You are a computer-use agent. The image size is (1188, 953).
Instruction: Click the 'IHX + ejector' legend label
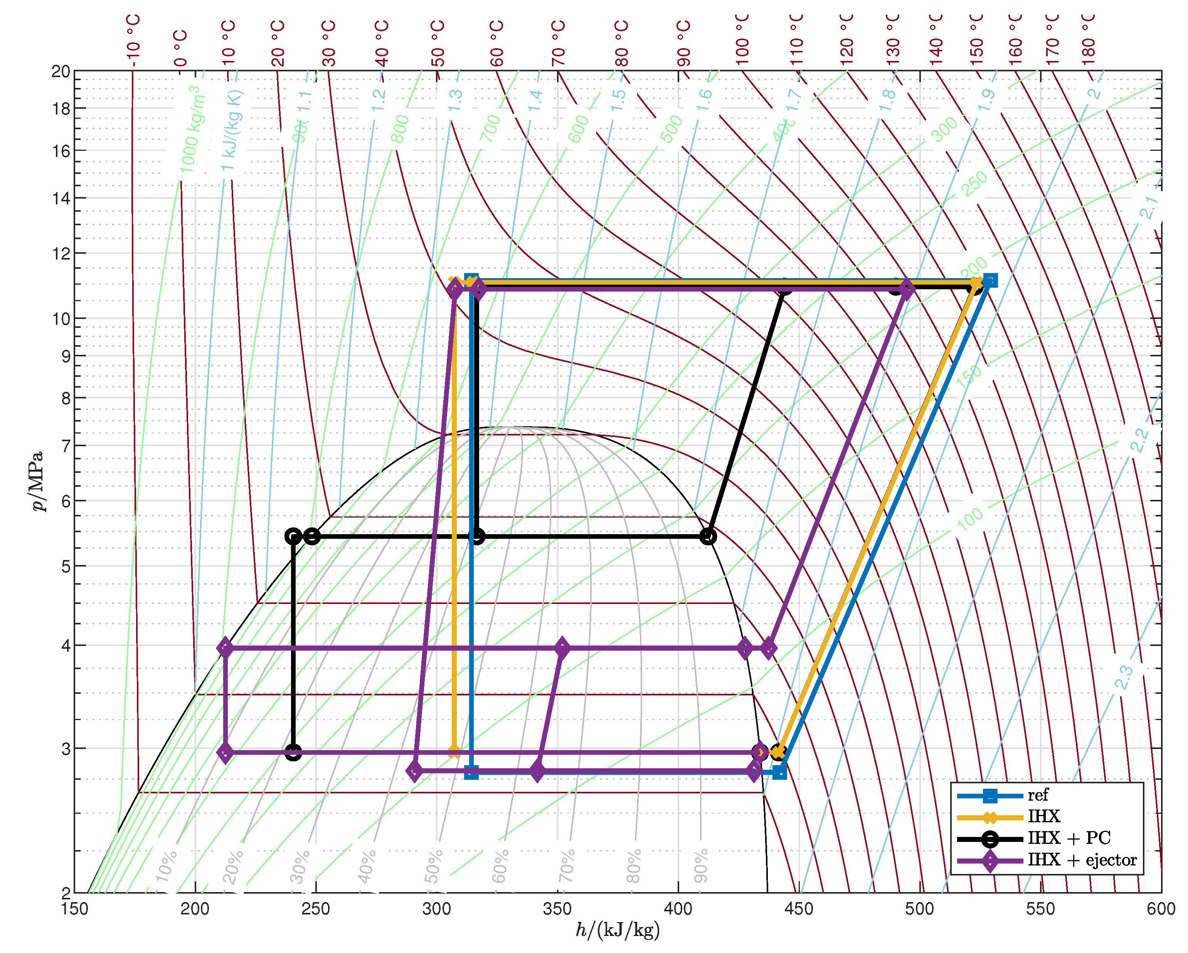tap(1082, 860)
